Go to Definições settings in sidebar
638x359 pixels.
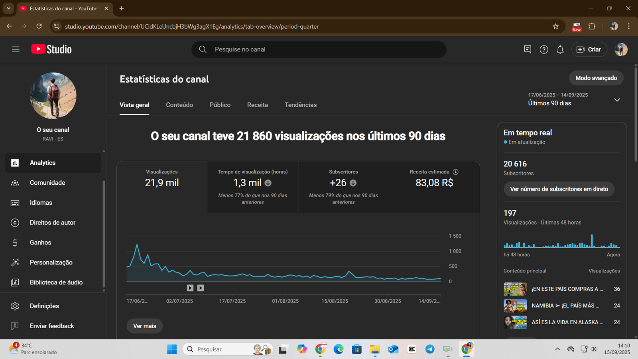[44, 306]
